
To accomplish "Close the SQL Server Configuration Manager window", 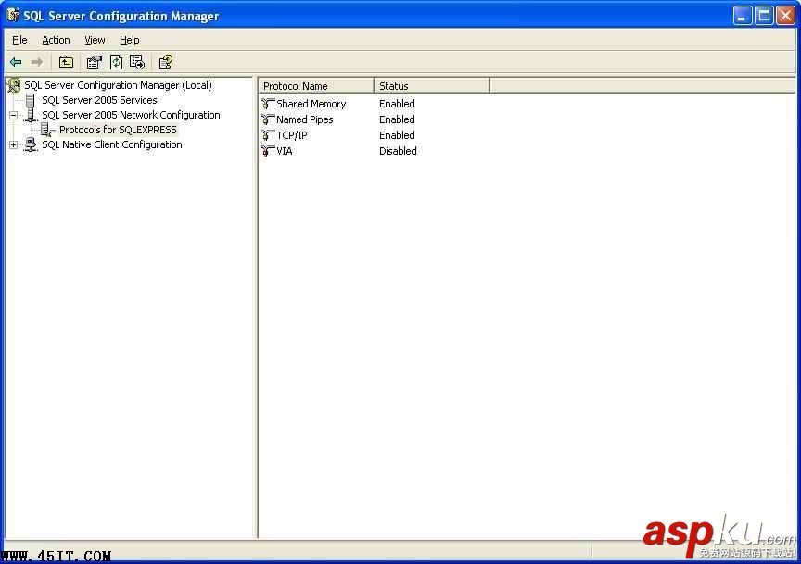I will tap(785, 16).
